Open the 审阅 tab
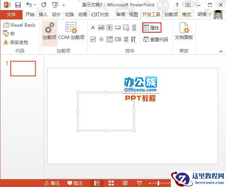Viewport: 226px width, 187px height. 121,15
